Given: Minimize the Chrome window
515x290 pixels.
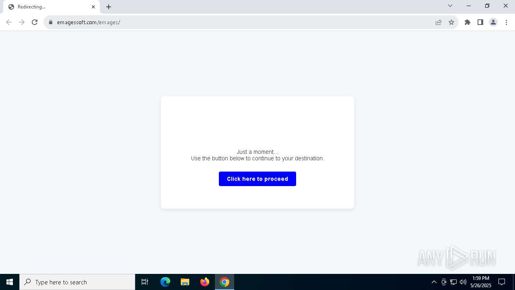Looking at the screenshot, I should (469, 6).
